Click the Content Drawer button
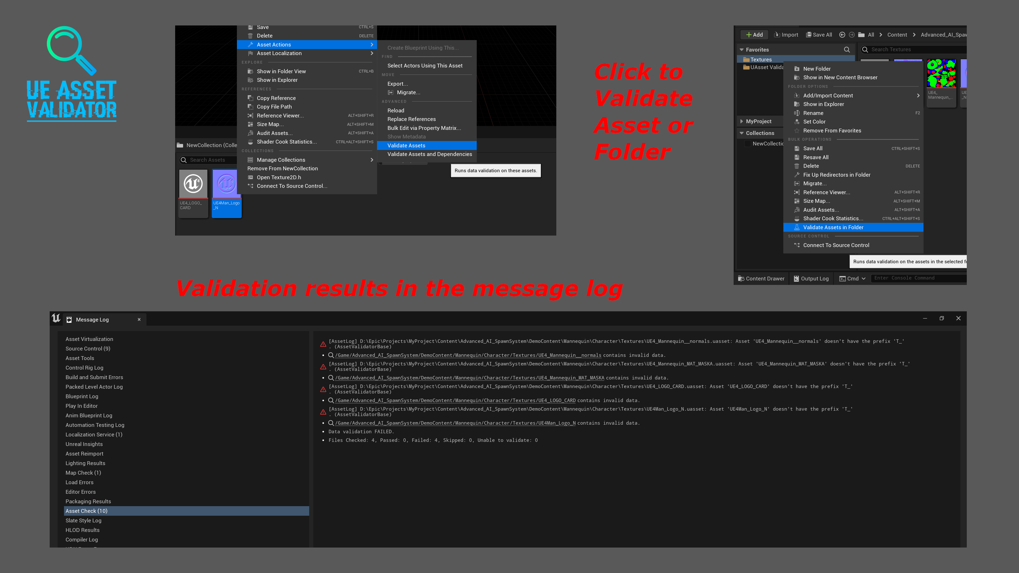The image size is (1019, 573). tap(761, 278)
